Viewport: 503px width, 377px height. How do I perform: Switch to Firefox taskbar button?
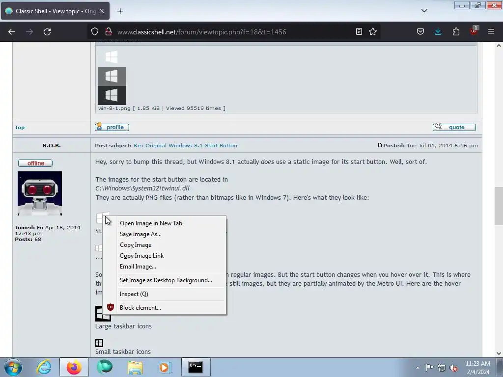[74, 367]
